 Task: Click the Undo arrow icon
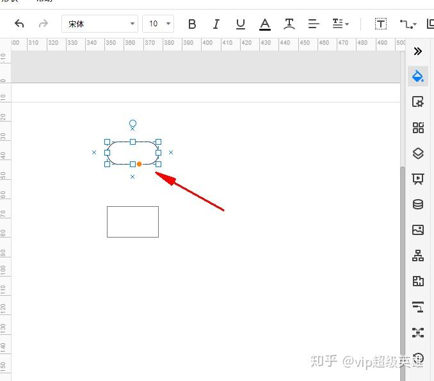coord(19,24)
